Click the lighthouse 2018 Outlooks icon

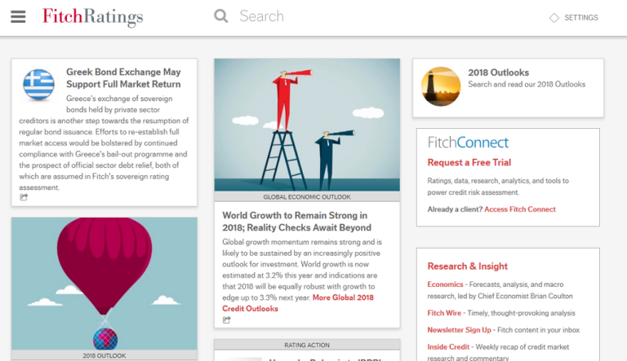pos(441,86)
